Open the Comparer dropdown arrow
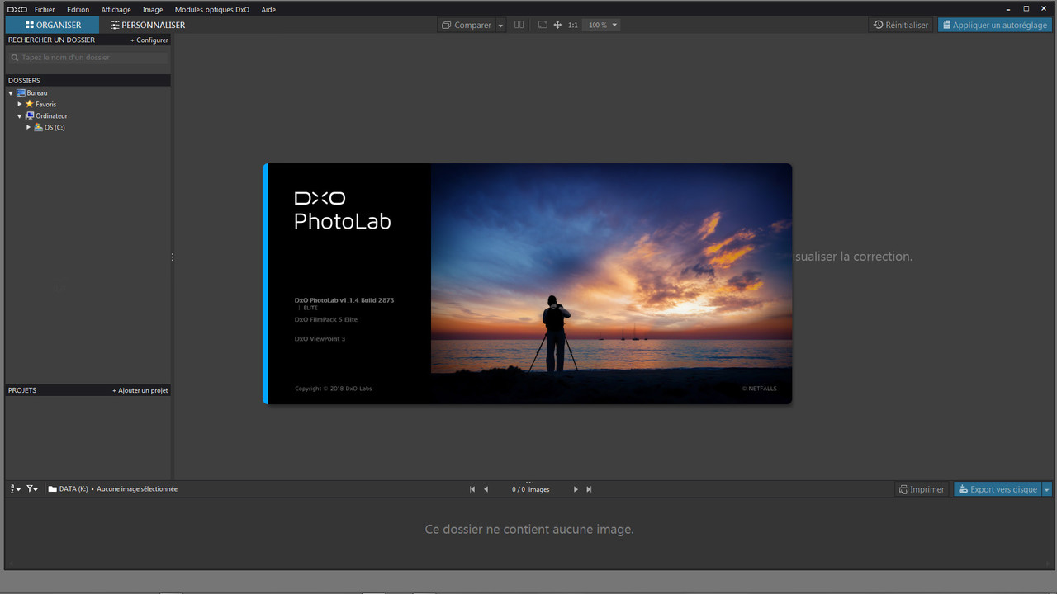The width and height of the screenshot is (1057, 594). pyautogui.click(x=500, y=26)
